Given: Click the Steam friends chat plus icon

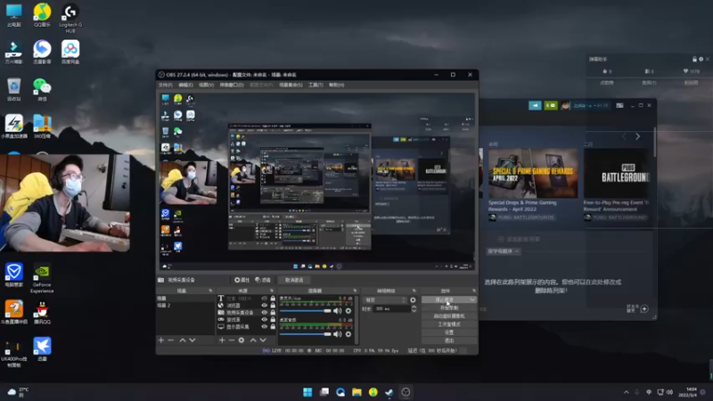Looking at the screenshot, I should click(x=644, y=309).
